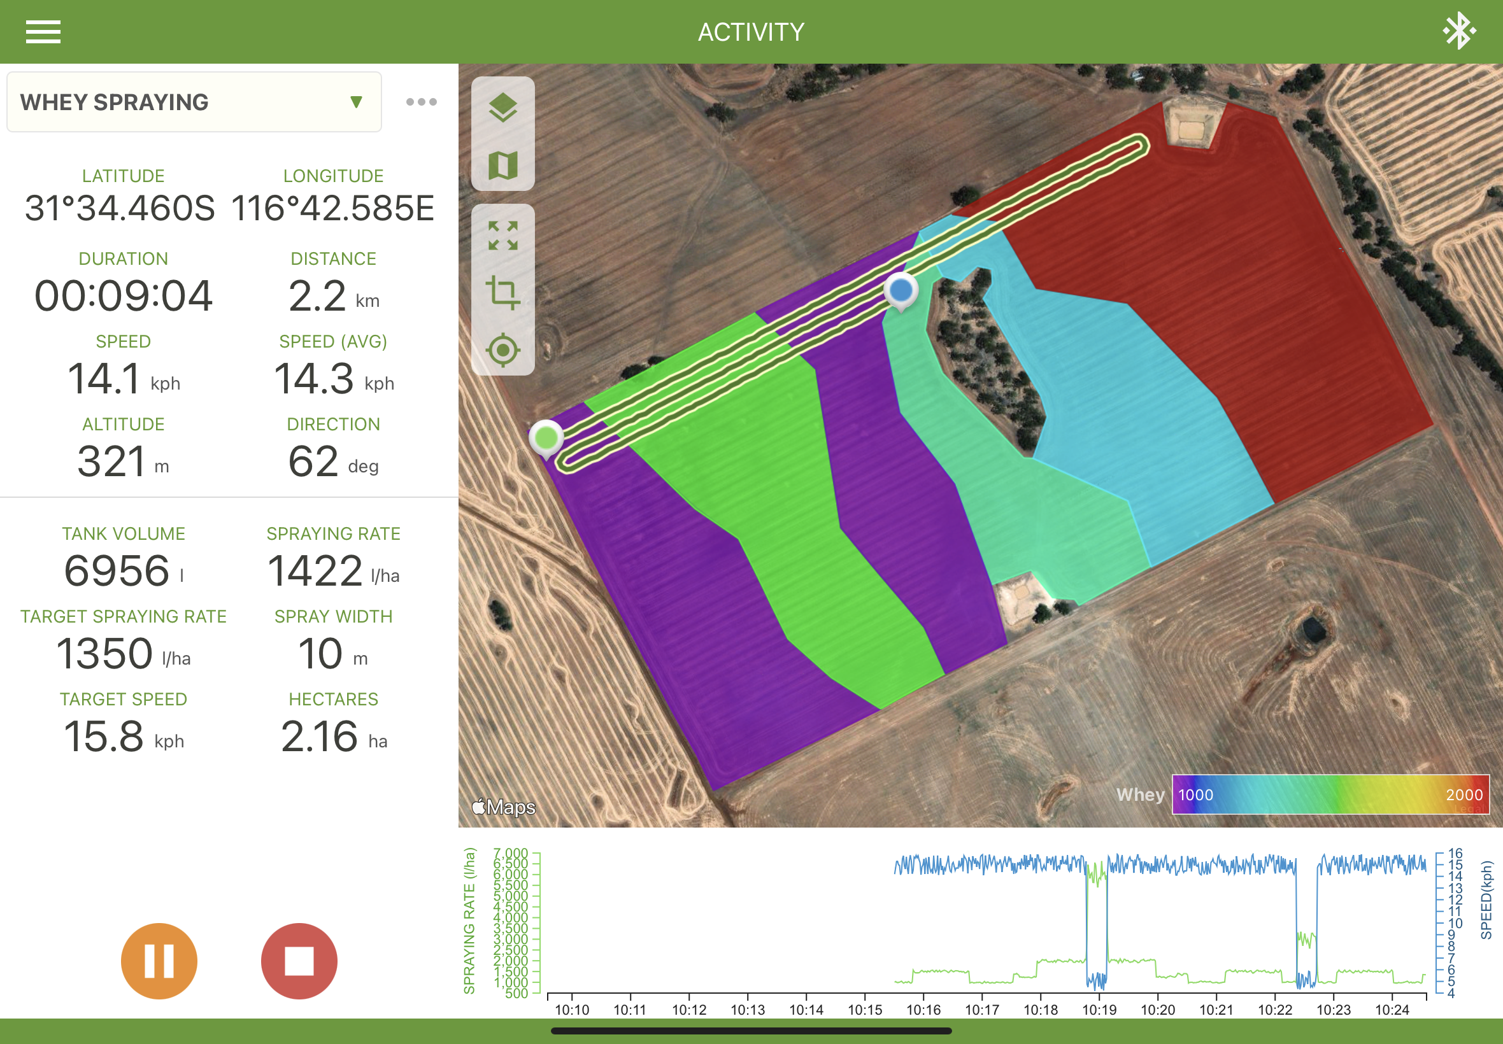
Task: Switch map type with folded-map icon
Action: point(502,165)
